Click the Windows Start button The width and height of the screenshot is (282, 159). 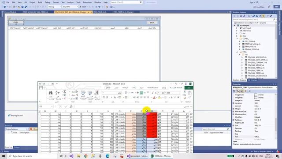coord(4,156)
